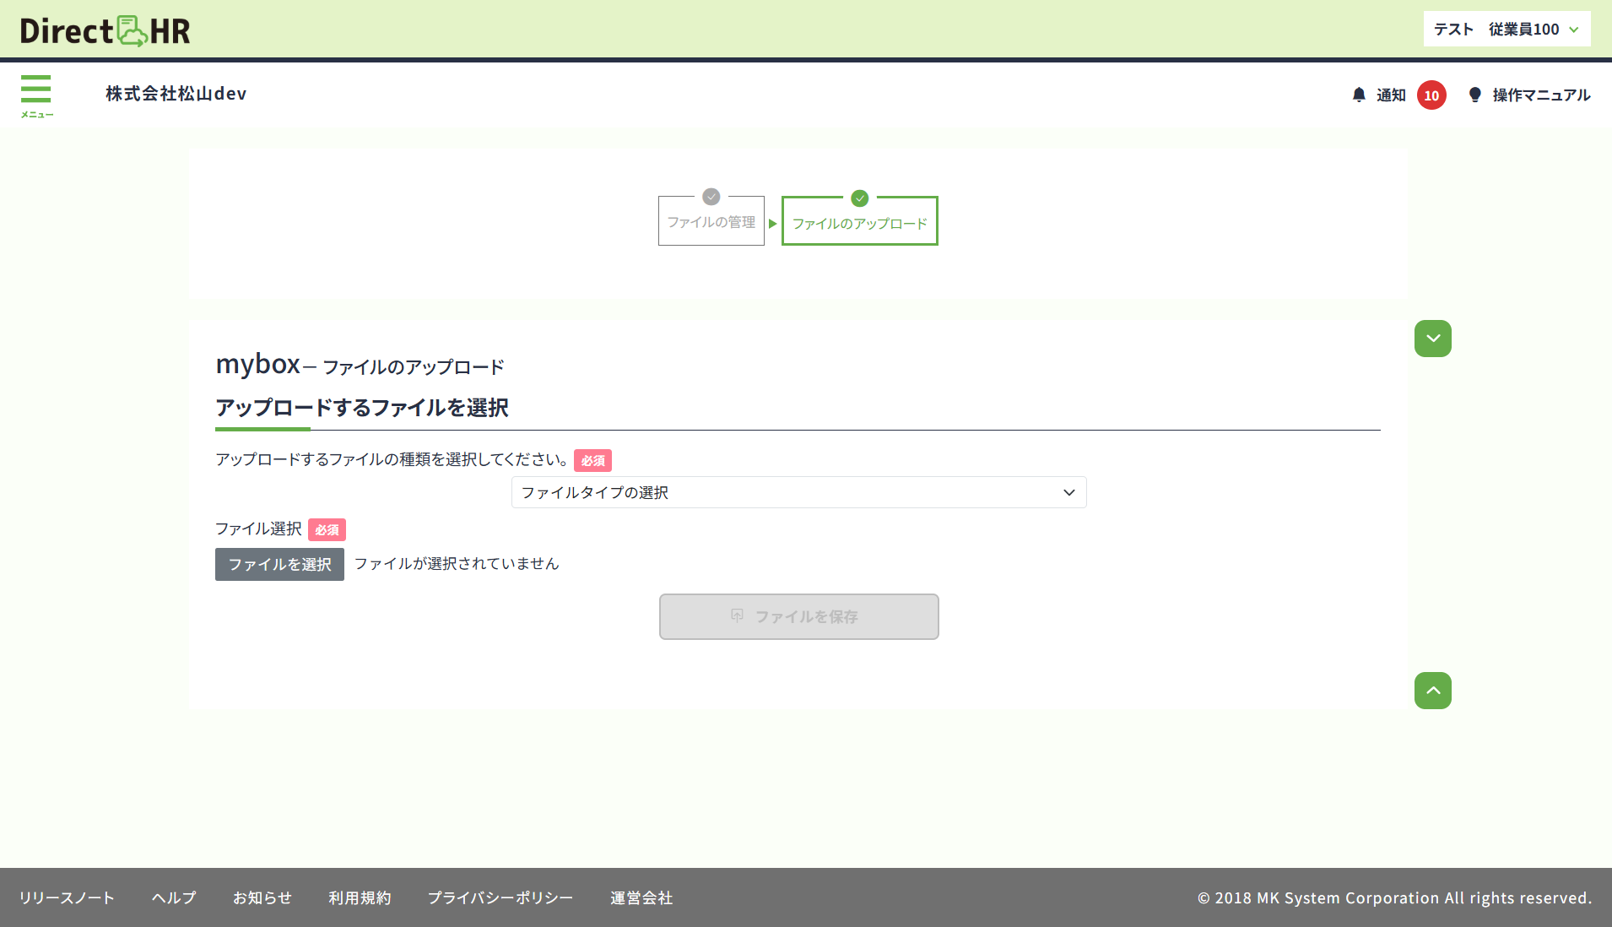Viewport: 1612px width, 927px height.
Task: Click the green scroll-down chevron button
Action: (1432, 339)
